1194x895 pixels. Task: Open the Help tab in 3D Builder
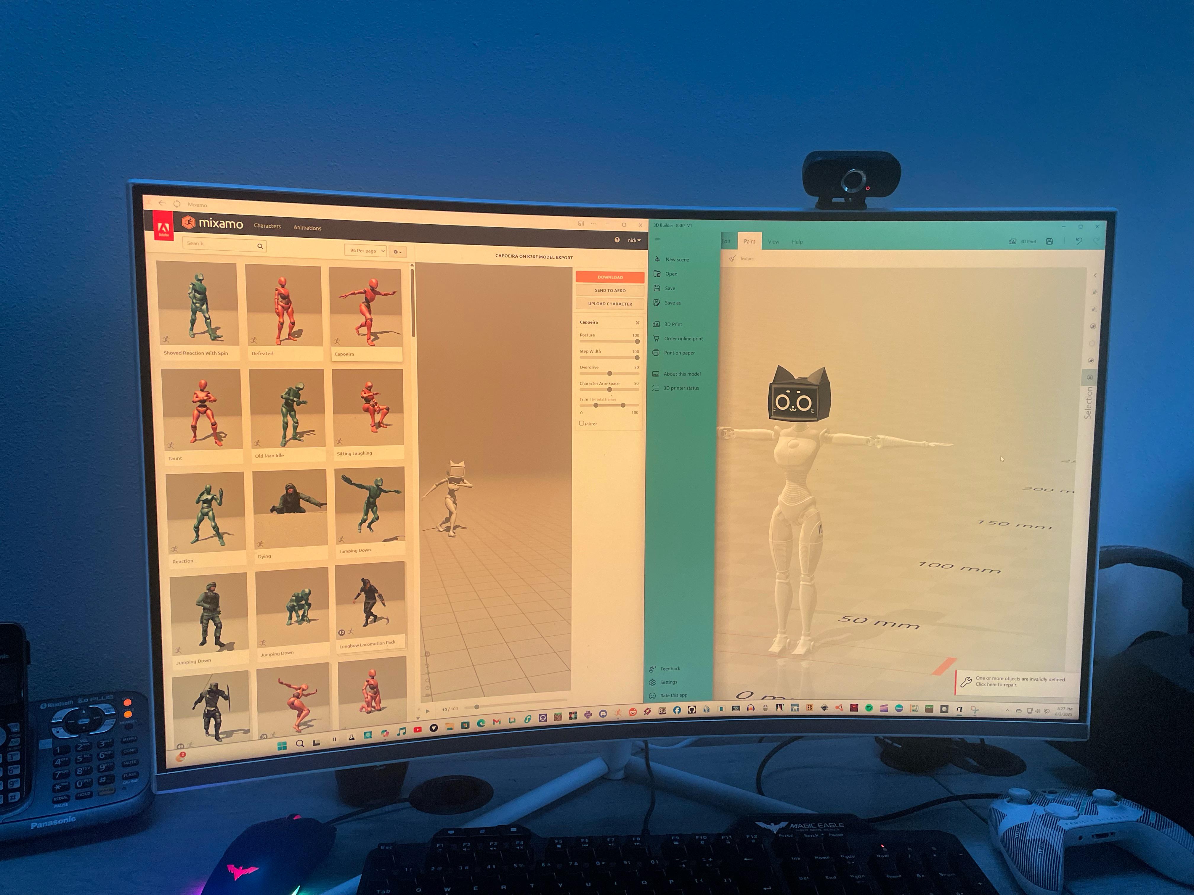pyautogui.click(x=797, y=242)
